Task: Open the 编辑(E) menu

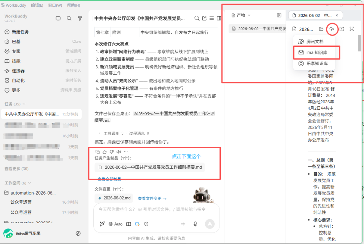Action: (37, 5)
